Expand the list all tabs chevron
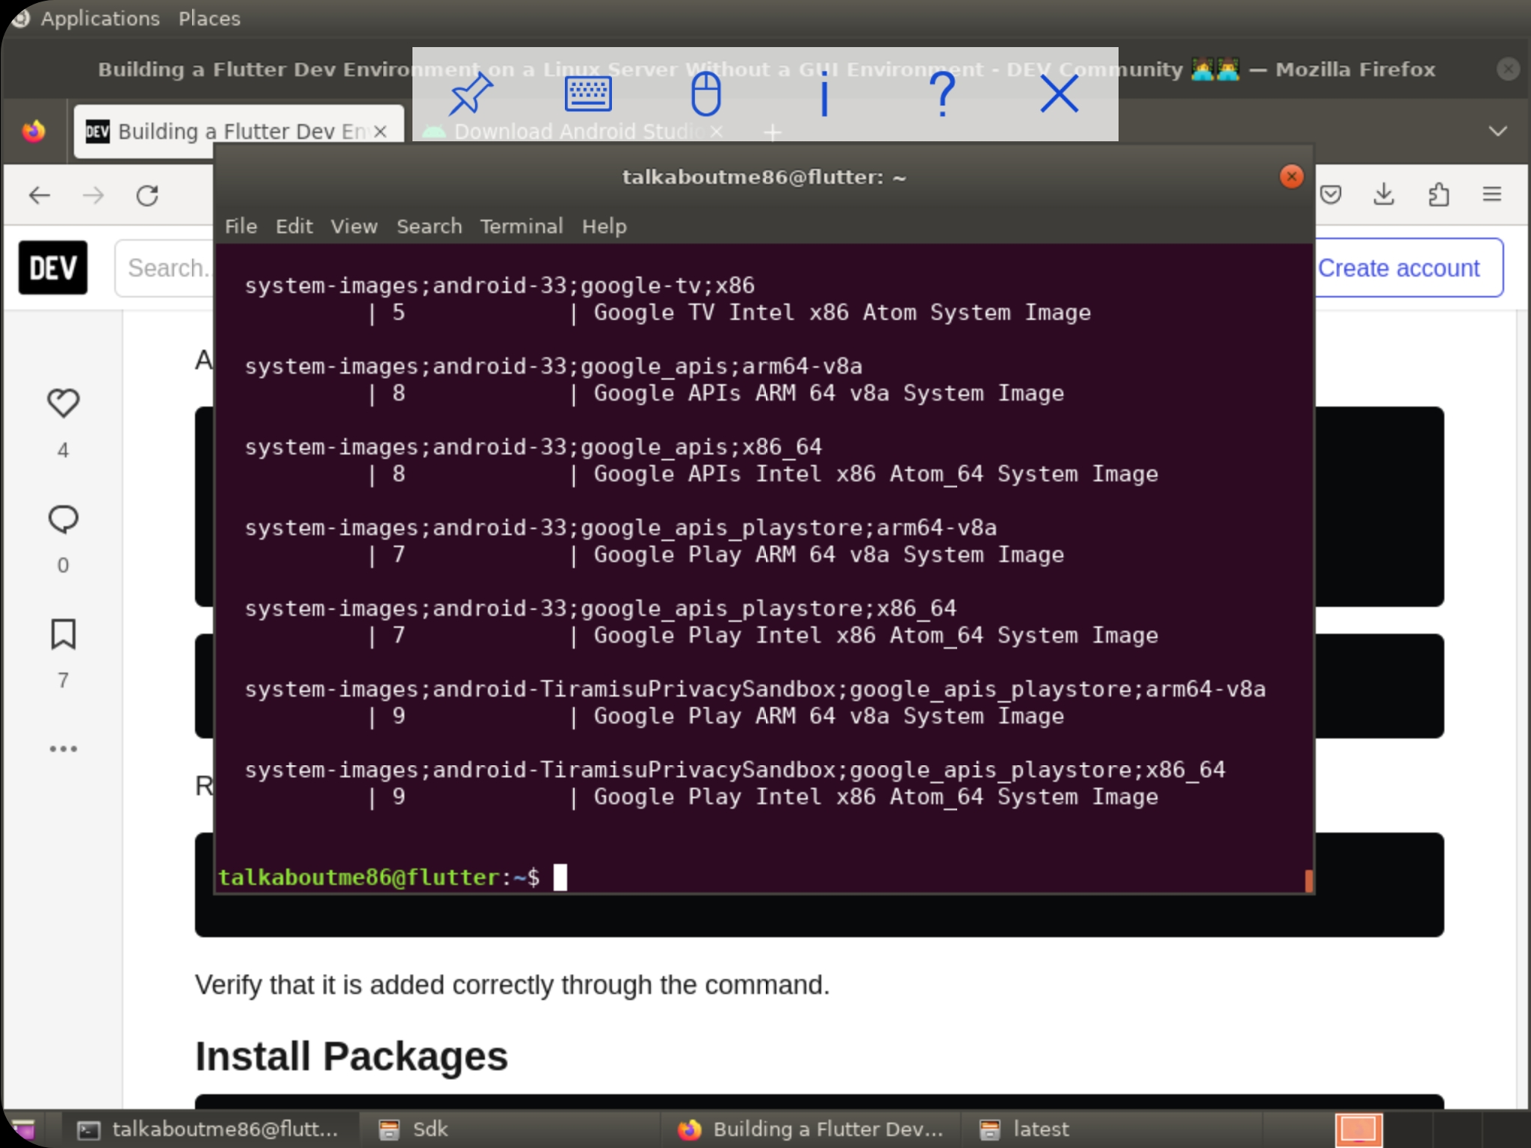 1497,132
